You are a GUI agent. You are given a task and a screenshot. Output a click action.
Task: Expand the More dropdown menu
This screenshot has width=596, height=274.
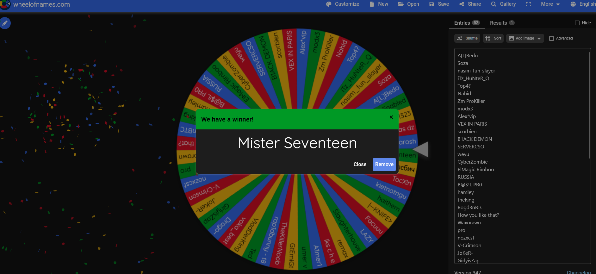[x=550, y=4]
